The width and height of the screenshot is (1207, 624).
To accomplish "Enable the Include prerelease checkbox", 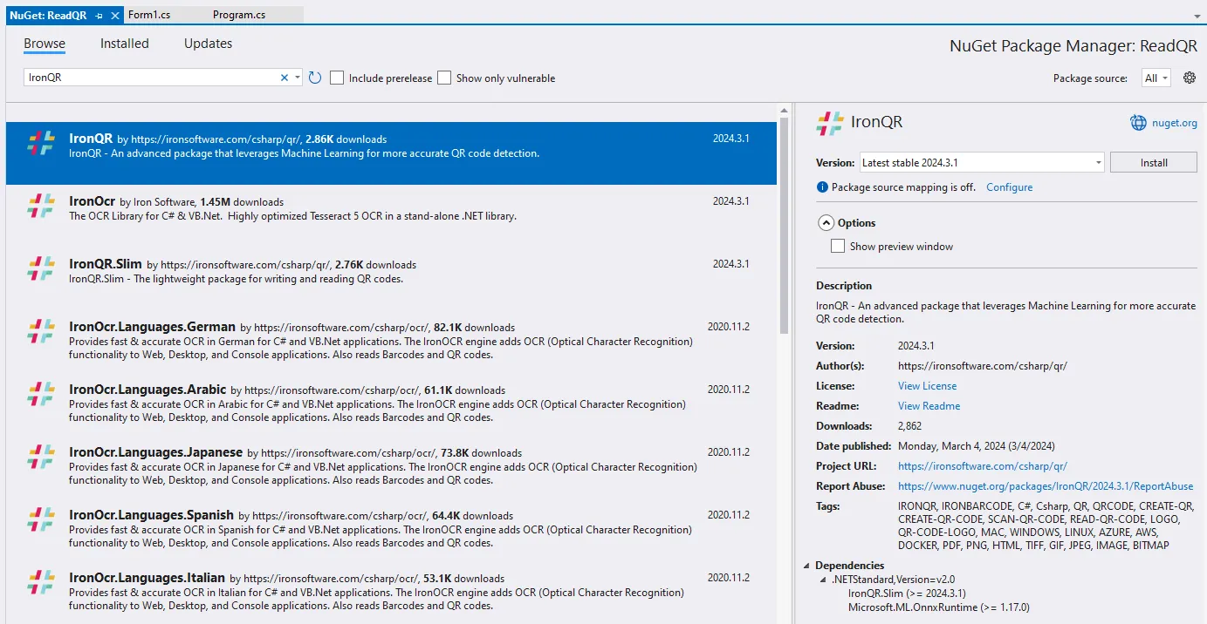I will pyautogui.click(x=337, y=78).
